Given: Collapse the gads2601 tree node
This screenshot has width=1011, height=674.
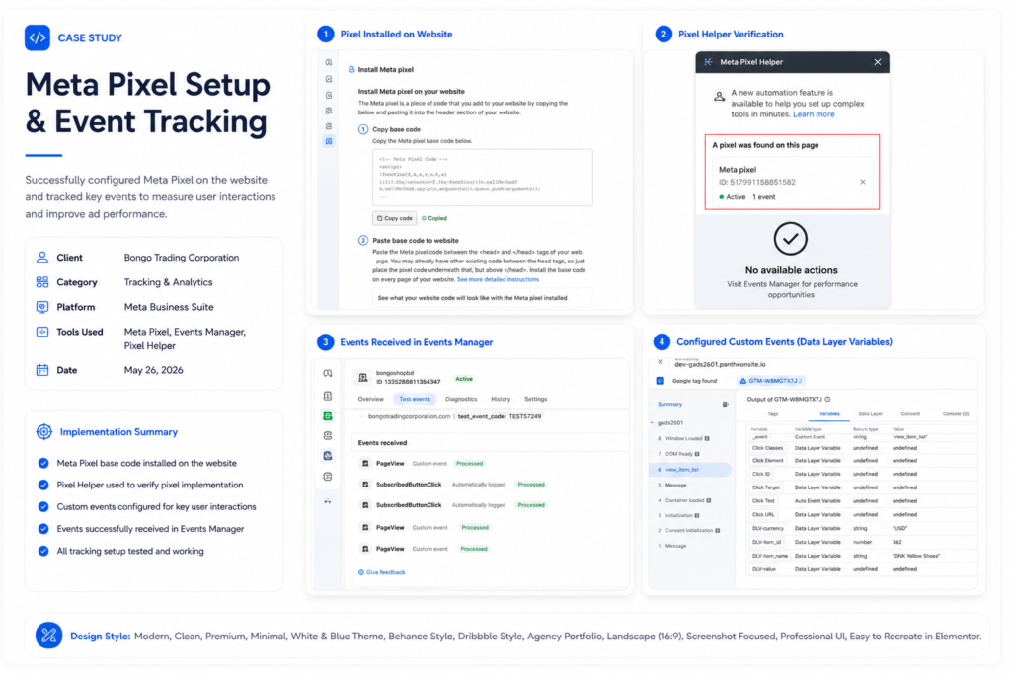Looking at the screenshot, I should 653,423.
